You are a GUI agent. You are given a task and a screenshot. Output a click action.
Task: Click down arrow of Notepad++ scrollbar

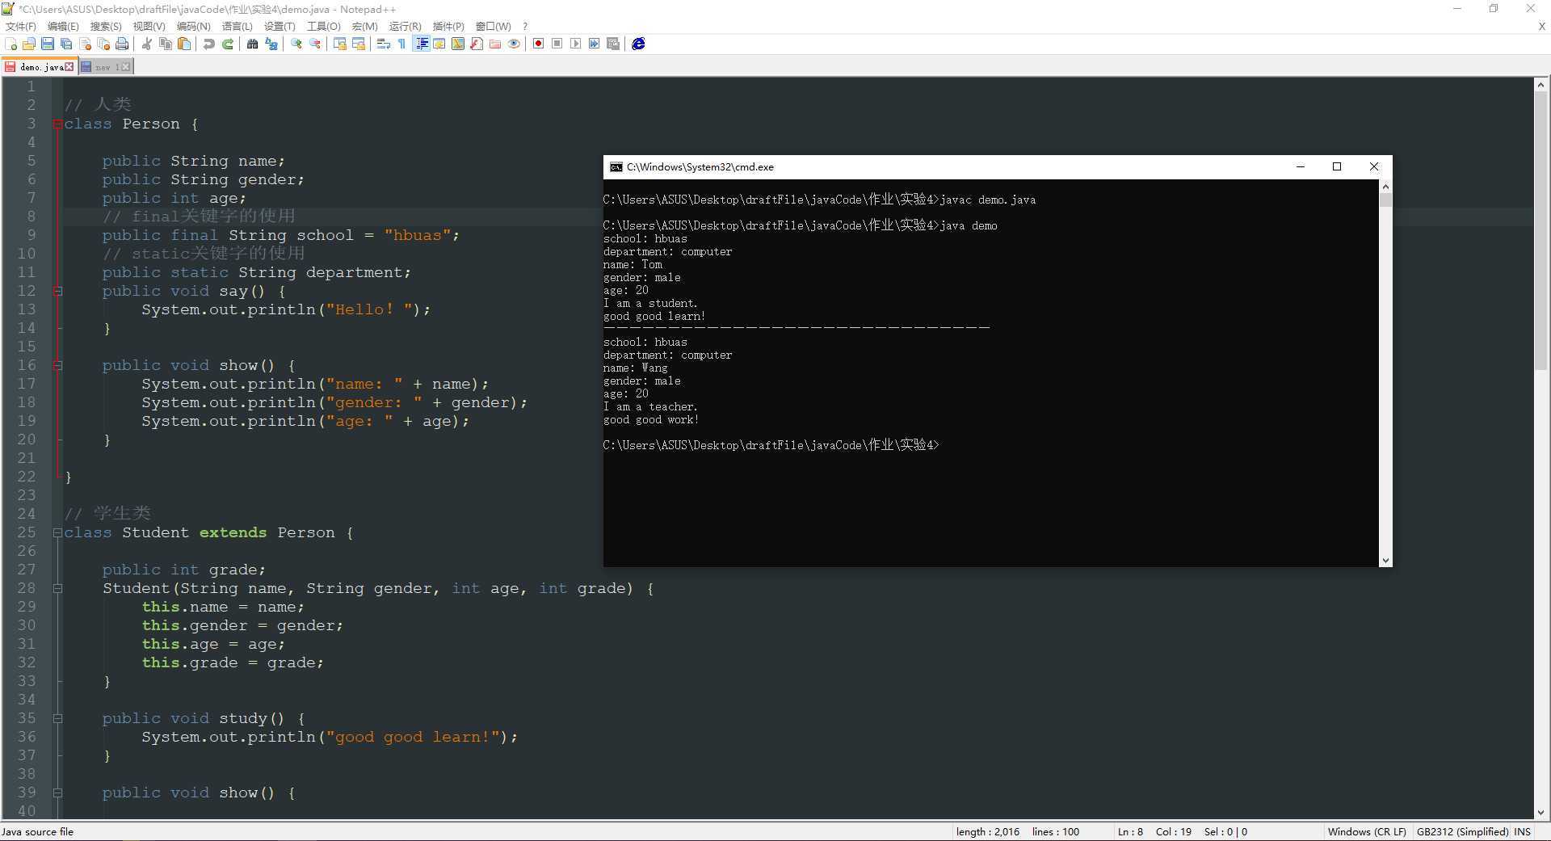(x=1541, y=813)
